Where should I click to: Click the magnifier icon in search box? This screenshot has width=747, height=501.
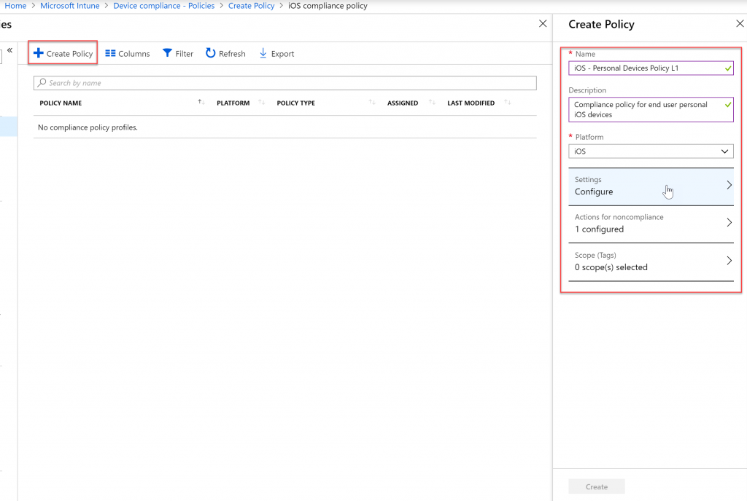tap(42, 83)
